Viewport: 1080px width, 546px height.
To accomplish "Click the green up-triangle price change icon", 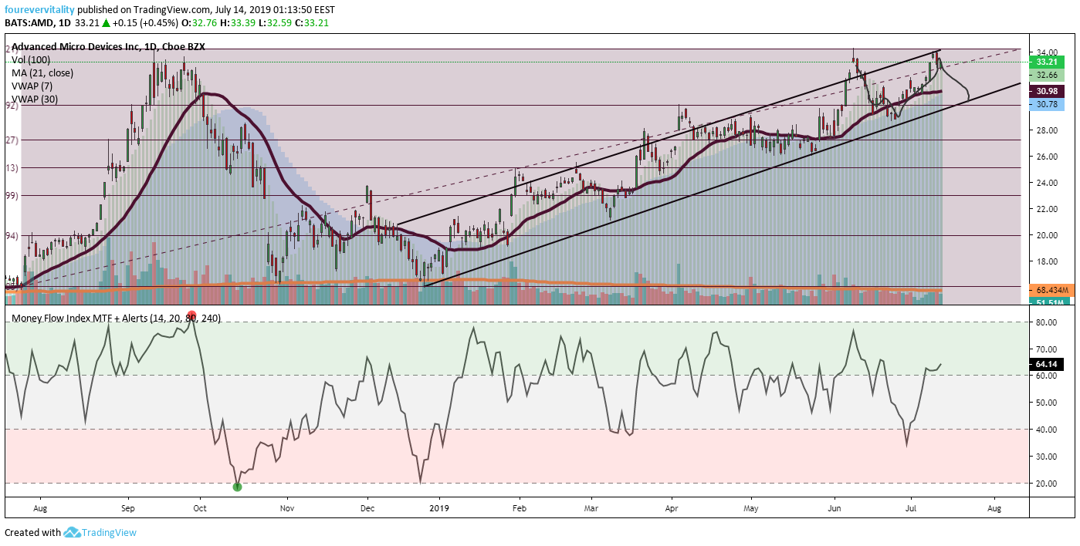I will coord(107,23).
